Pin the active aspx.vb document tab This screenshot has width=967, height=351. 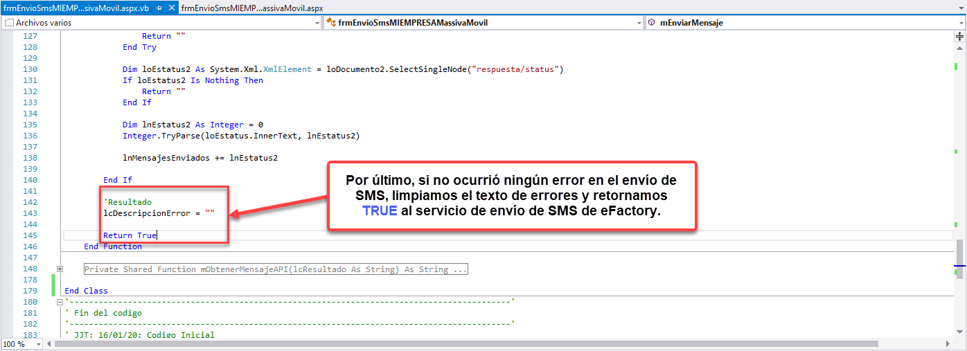[x=159, y=8]
